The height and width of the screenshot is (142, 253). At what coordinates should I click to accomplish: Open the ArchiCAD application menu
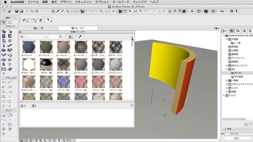[x=17, y=2]
